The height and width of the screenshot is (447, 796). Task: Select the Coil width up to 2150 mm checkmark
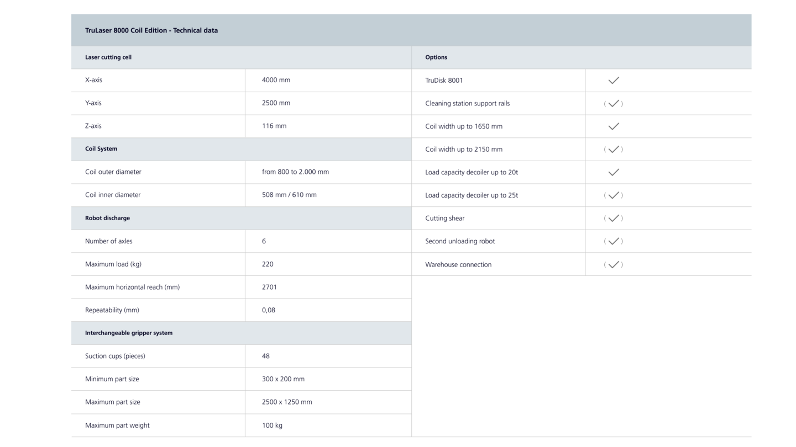(x=613, y=150)
